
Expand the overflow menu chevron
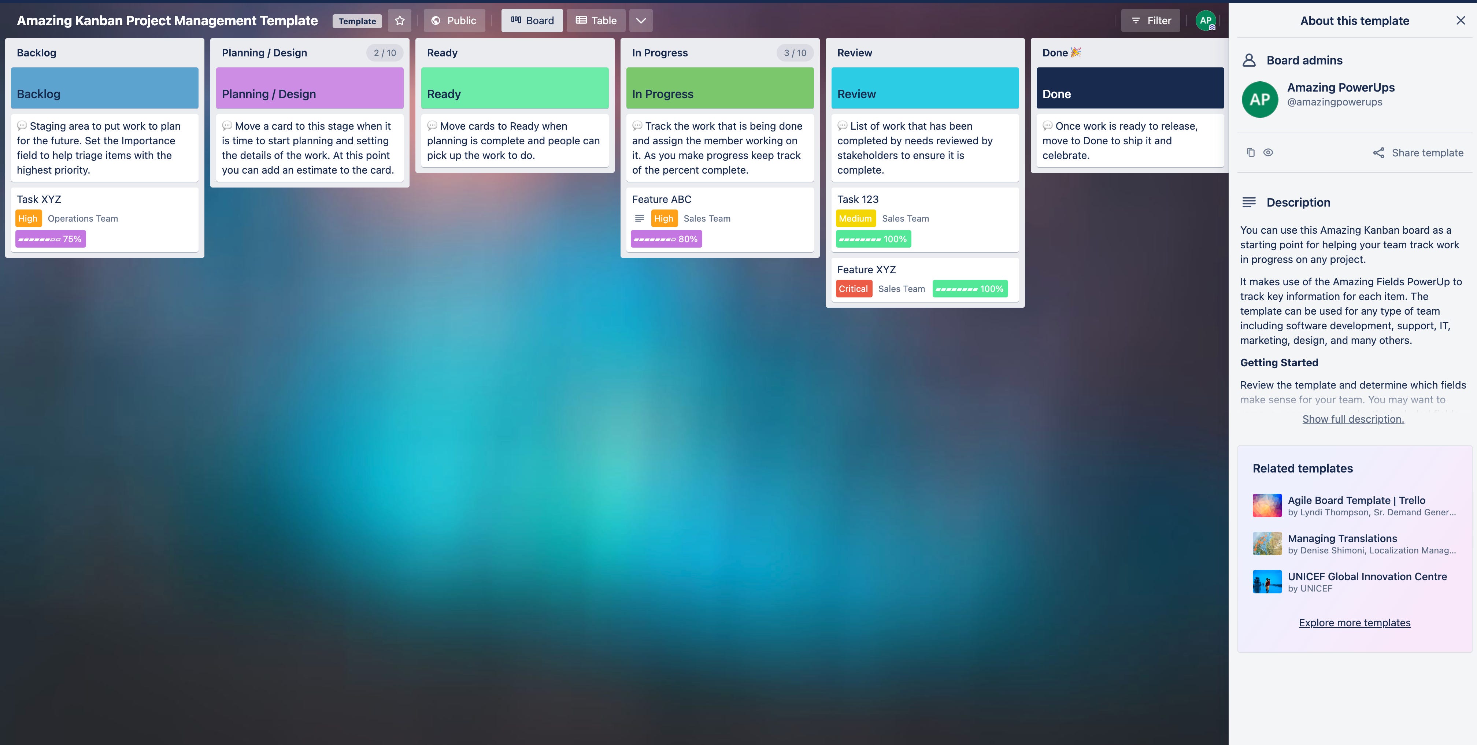coord(640,20)
